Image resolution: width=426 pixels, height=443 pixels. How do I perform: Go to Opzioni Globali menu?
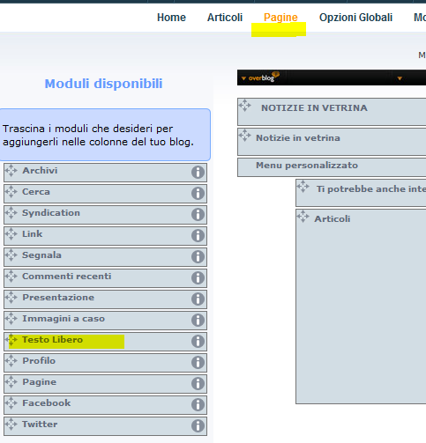point(355,18)
